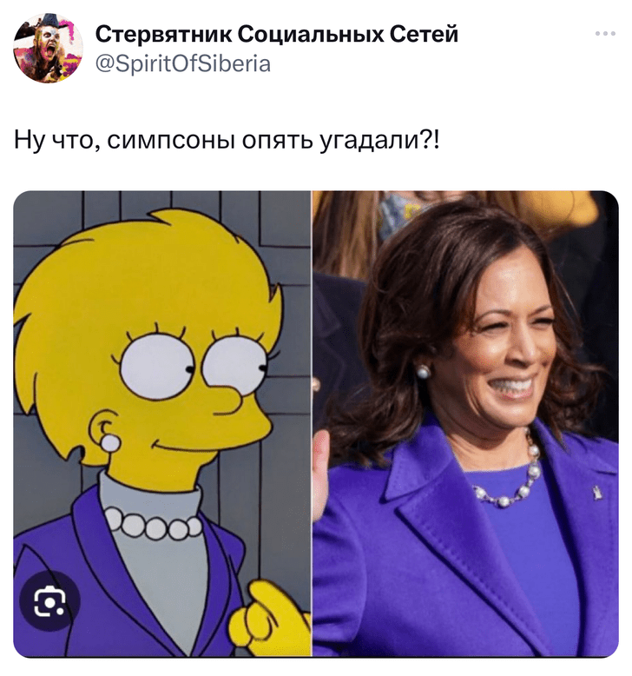The width and height of the screenshot is (632, 676).
Task: Click the word угадали in the tweet
Action: 369,141
